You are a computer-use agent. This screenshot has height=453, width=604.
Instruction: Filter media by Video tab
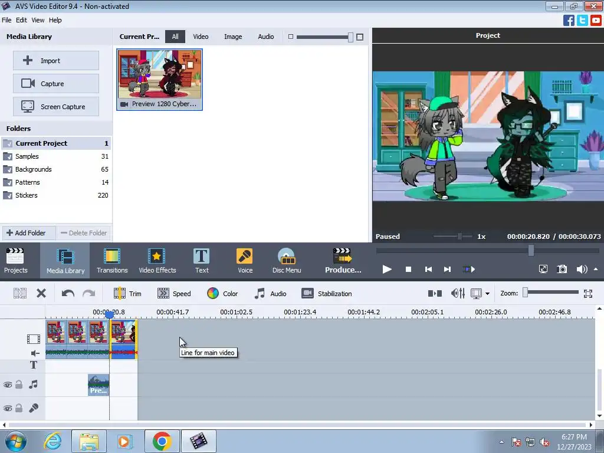[x=201, y=37]
